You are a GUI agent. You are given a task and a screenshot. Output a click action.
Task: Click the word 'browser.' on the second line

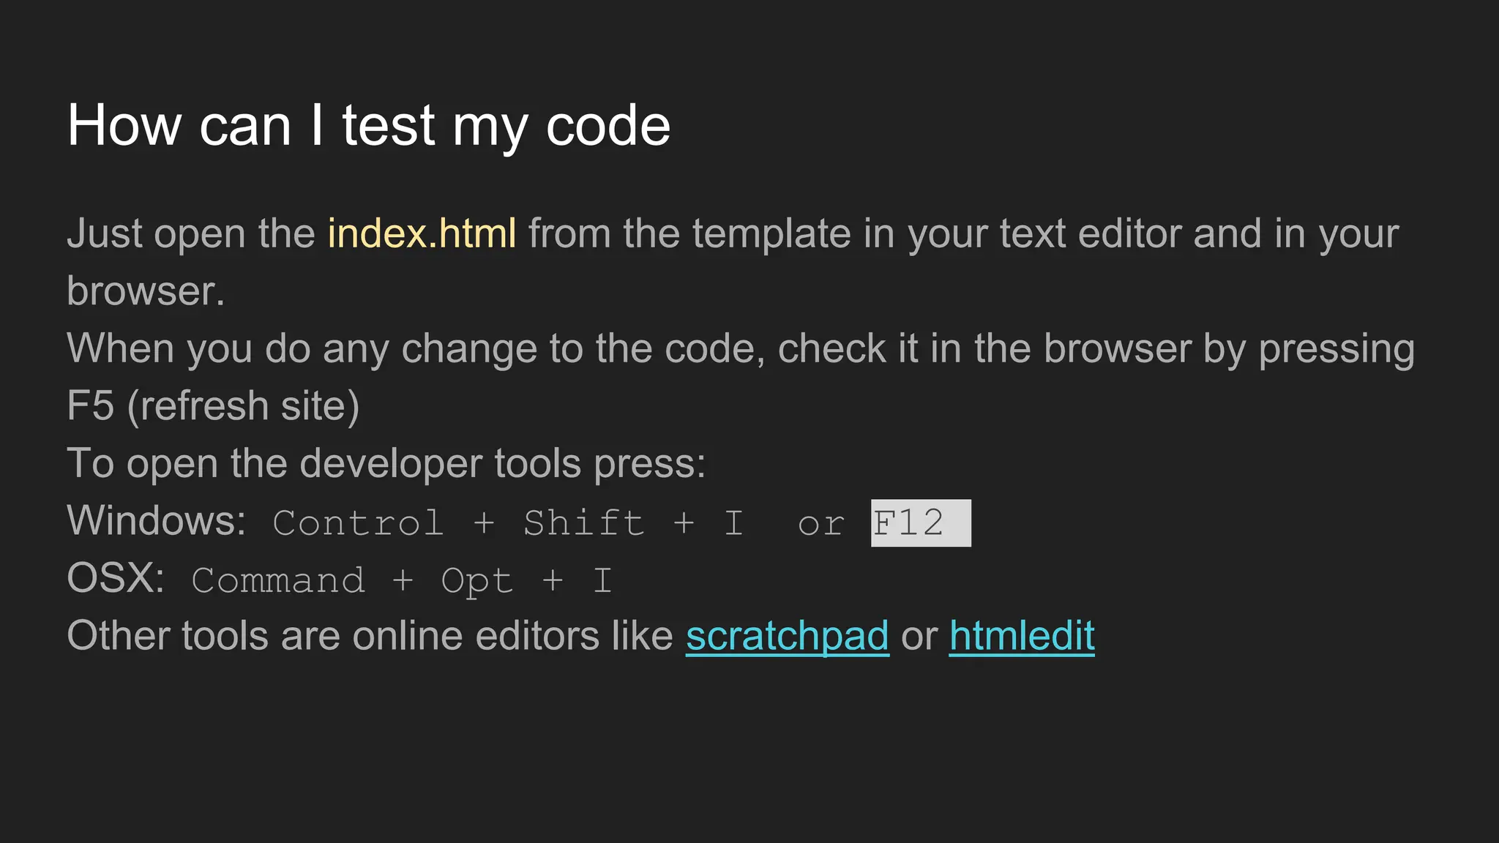click(146, 291)
